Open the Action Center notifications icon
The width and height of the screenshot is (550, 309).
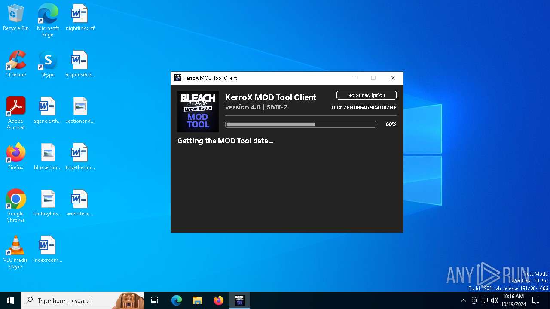pos(536,300)
